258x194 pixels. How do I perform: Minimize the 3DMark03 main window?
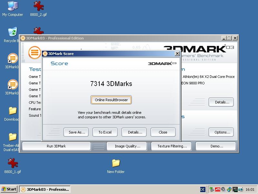tap(223, 38)
